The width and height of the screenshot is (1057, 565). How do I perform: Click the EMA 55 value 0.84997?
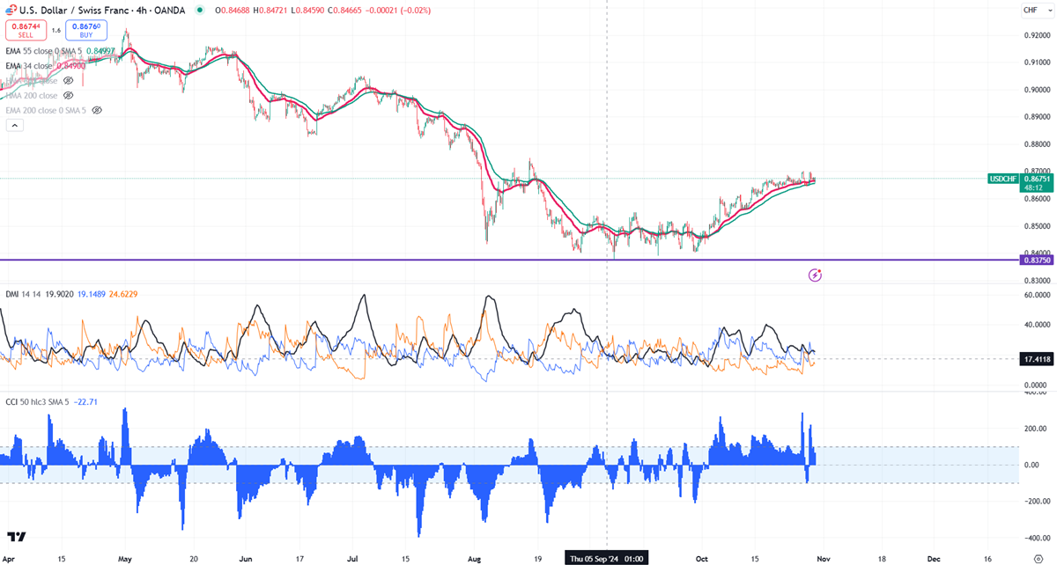102,51
